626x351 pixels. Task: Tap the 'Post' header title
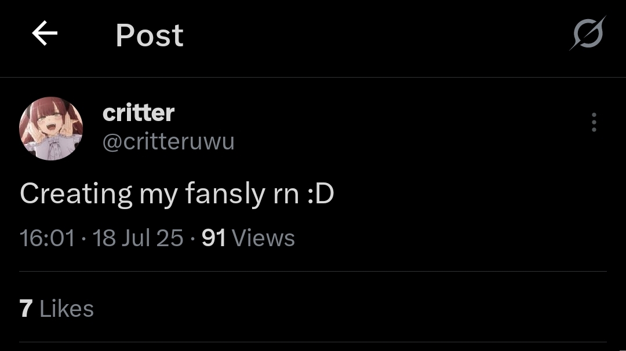[x=150, y=35]
